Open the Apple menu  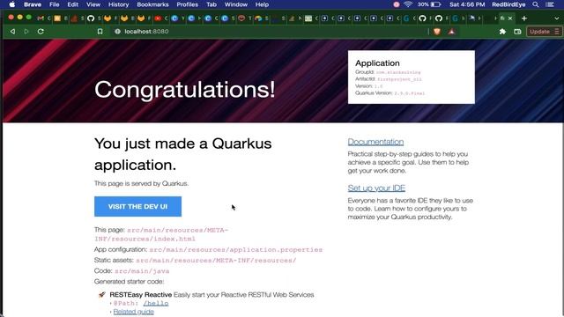(11, 4)
